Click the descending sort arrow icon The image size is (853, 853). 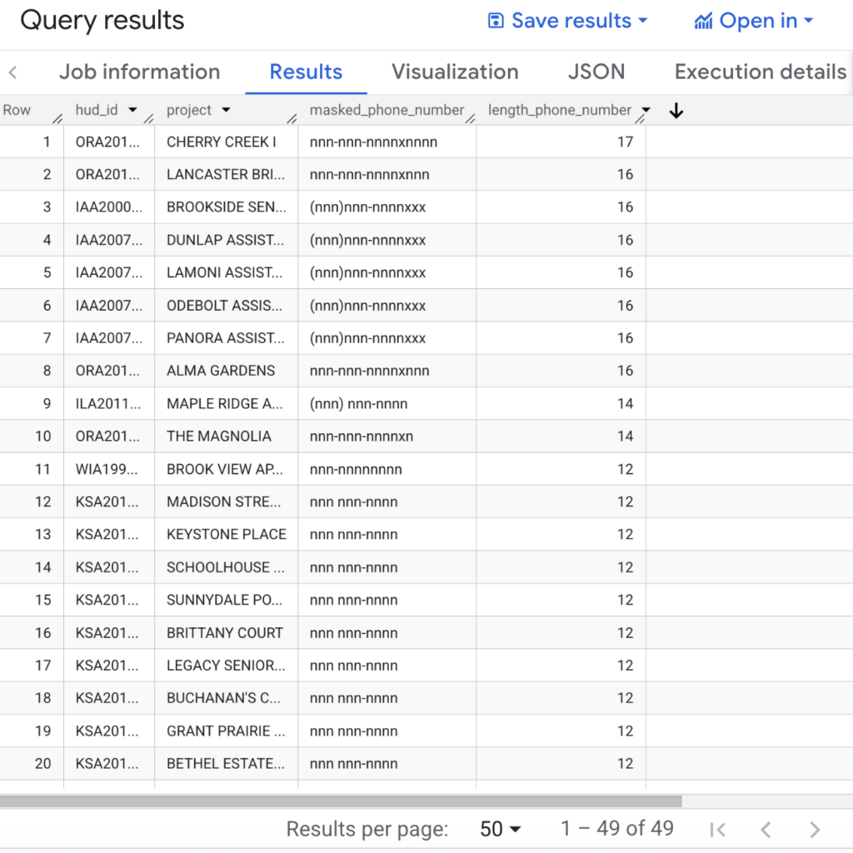[x=676, y=111]
